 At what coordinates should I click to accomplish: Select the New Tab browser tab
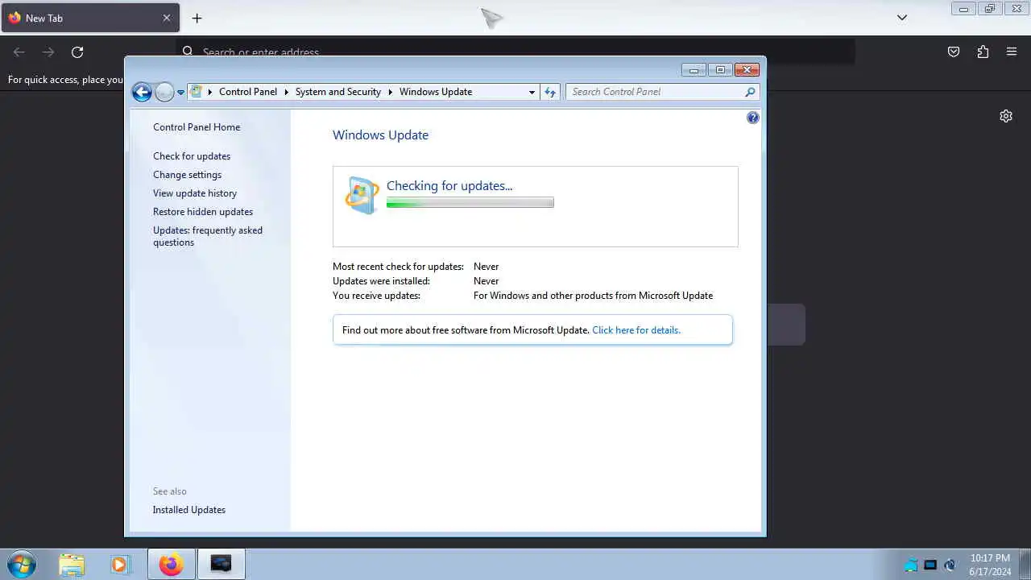pyautogui.click(x=89, y=18)
